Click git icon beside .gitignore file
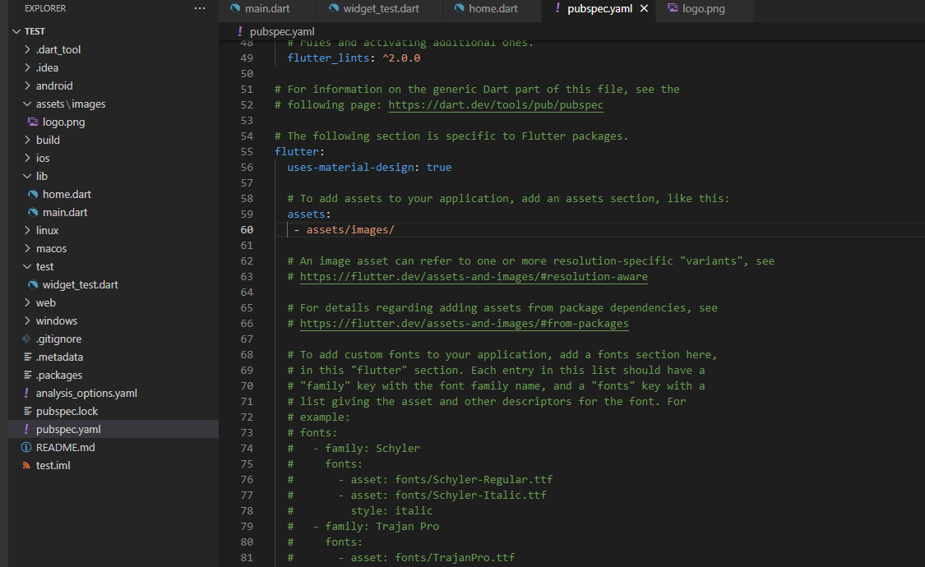This screenshot has width=925, height=567. pyautogui.click(x=26, y=339)
